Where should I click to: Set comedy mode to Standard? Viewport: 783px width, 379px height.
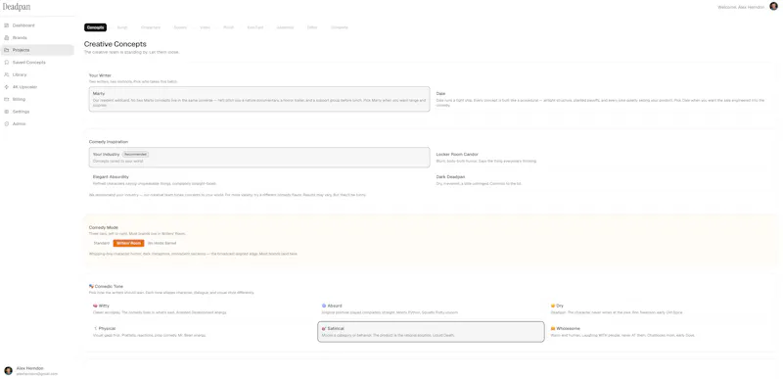point(102,243)
